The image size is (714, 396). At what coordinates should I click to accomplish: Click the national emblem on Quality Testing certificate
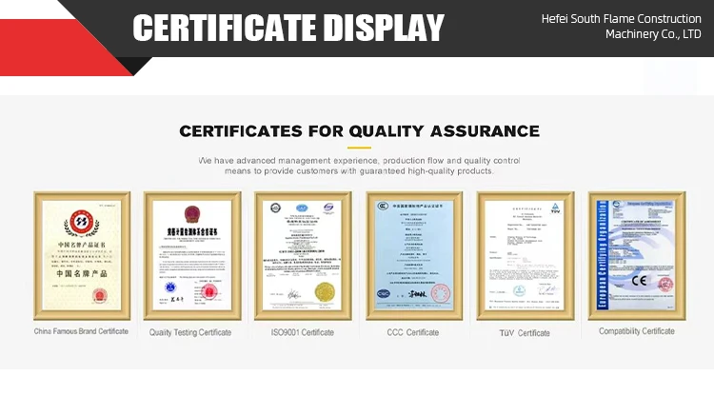click(x=189, y=213)
